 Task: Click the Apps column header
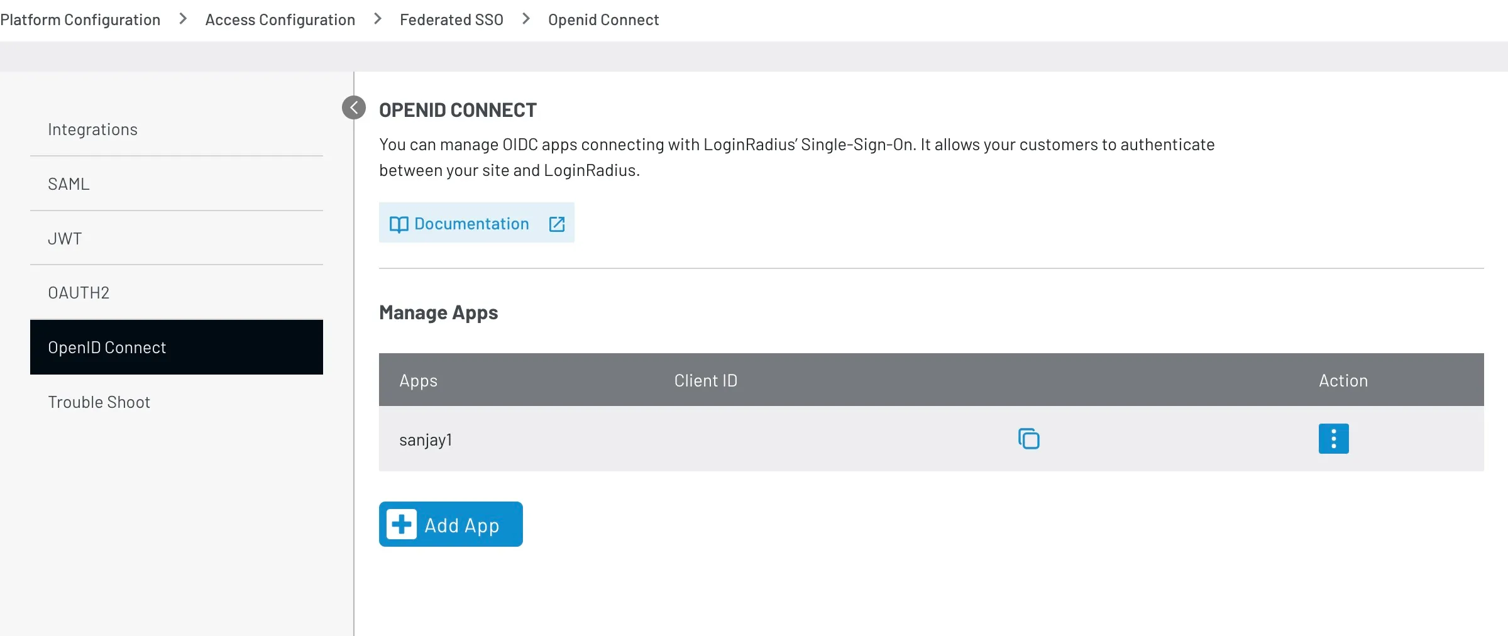[418, 380]
